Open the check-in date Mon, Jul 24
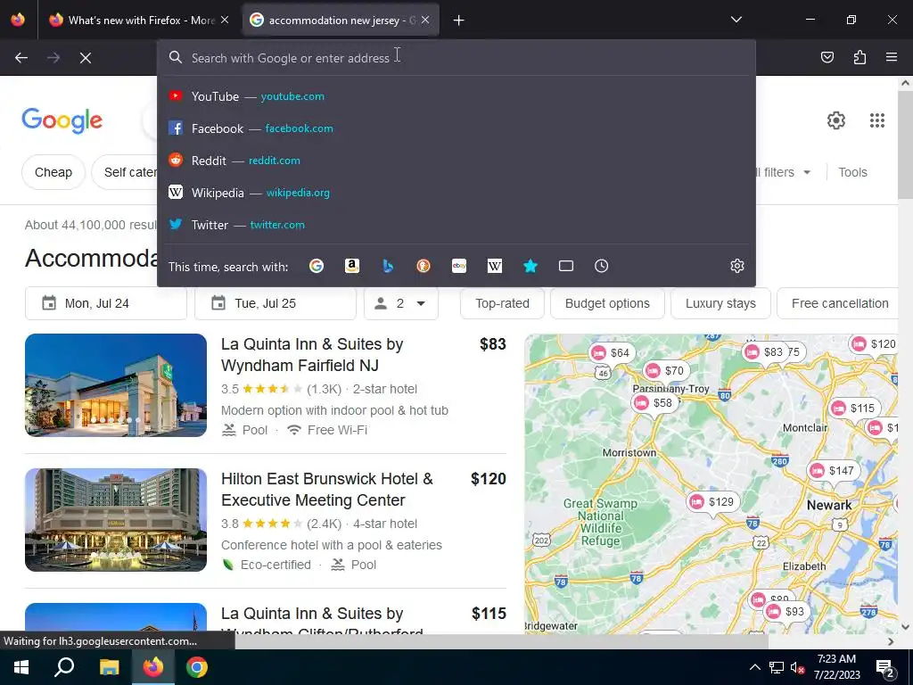This screenshot has height=685, width=913. tap(106, 303)
